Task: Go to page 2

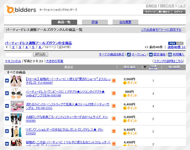Action: (x=13, y=47)
